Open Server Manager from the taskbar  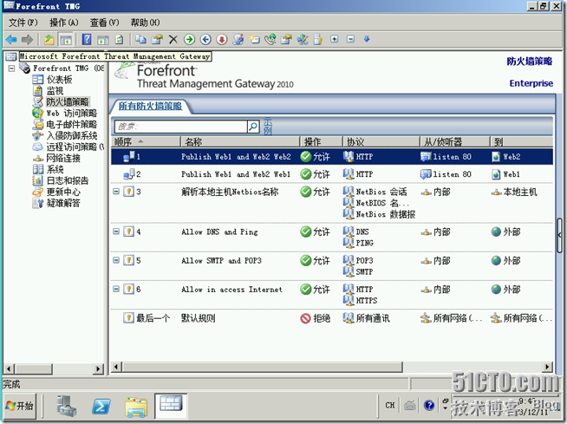pyautogui.click(x=66, y=406)
